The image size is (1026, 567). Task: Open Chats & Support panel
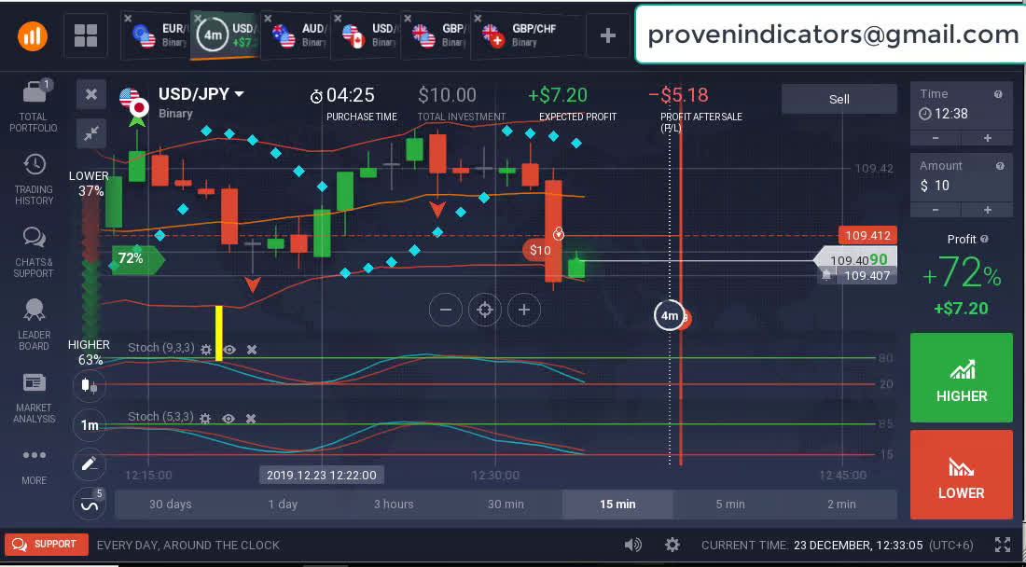pyautogui.click(x=34, y=239)
